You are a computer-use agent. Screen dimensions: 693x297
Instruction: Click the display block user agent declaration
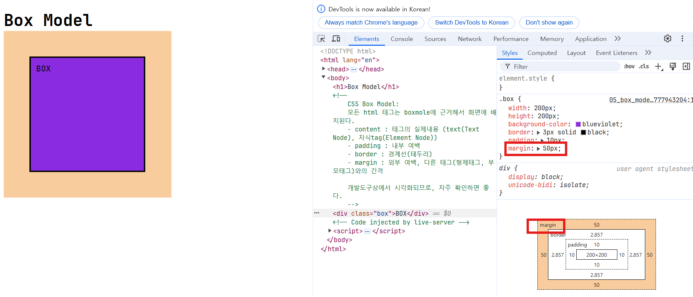point(536,177)
